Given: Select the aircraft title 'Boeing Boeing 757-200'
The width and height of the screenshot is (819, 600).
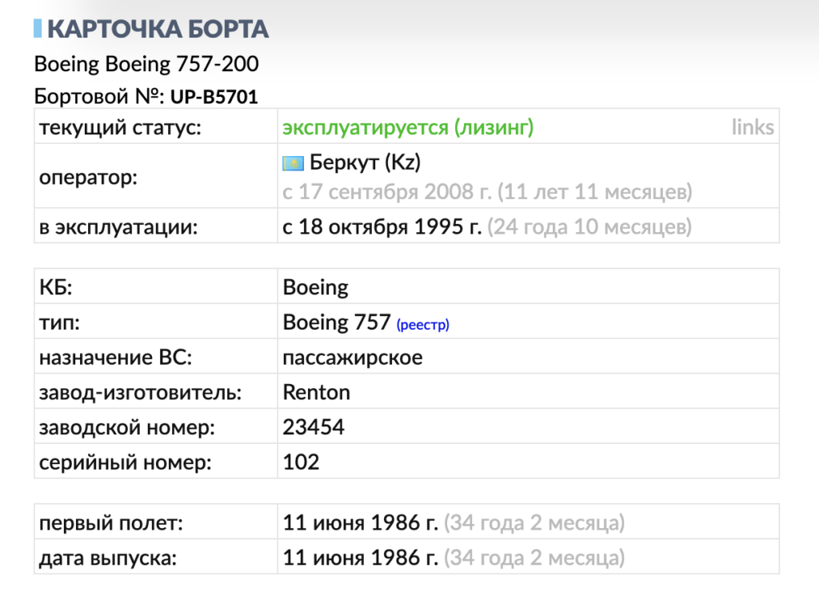Looking at the screenshot, I should click(x=146, y=64).
